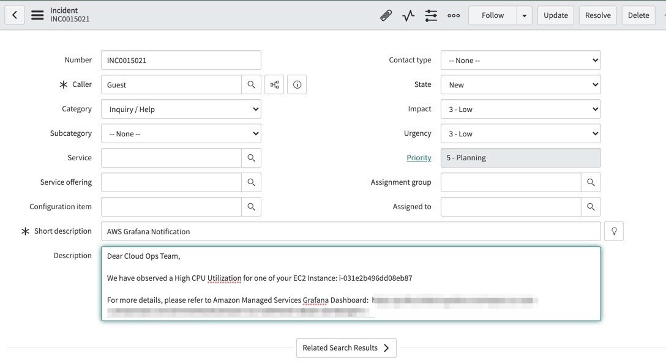Click the Delete button
The height and width of the screenshot is (364, 666).
(638, 16)
